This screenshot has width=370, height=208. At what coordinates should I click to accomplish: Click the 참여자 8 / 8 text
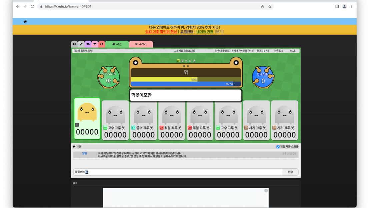[x=263, y=51]
